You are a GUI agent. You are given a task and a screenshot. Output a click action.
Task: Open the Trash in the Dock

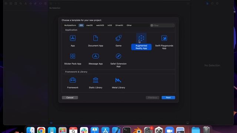207,130
